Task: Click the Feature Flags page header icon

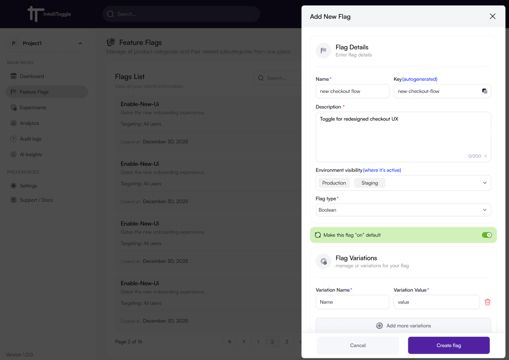Action: (x=111, y=42)
